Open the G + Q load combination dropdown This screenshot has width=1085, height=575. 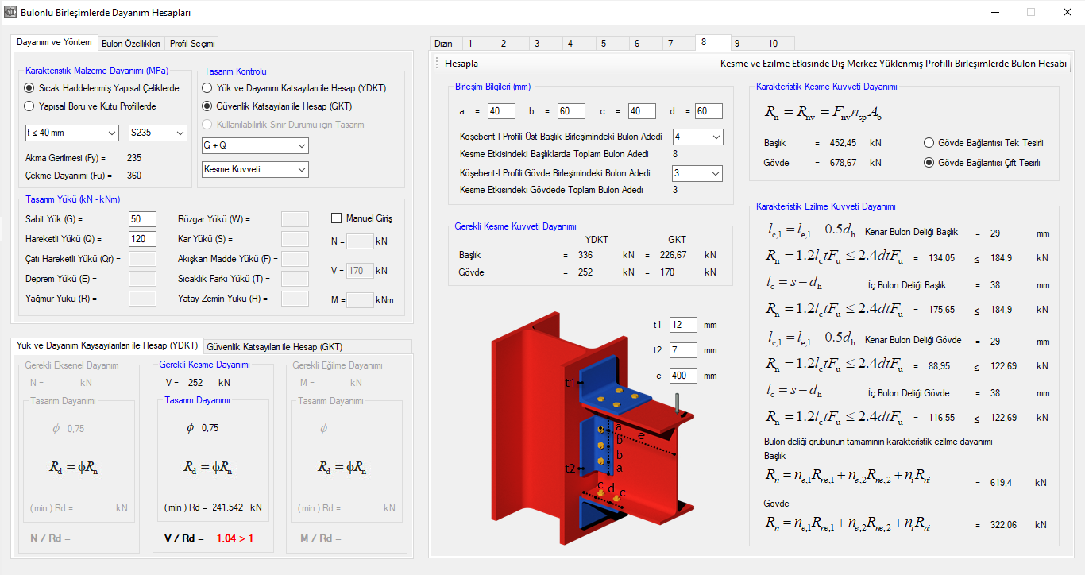click(255, 146)
